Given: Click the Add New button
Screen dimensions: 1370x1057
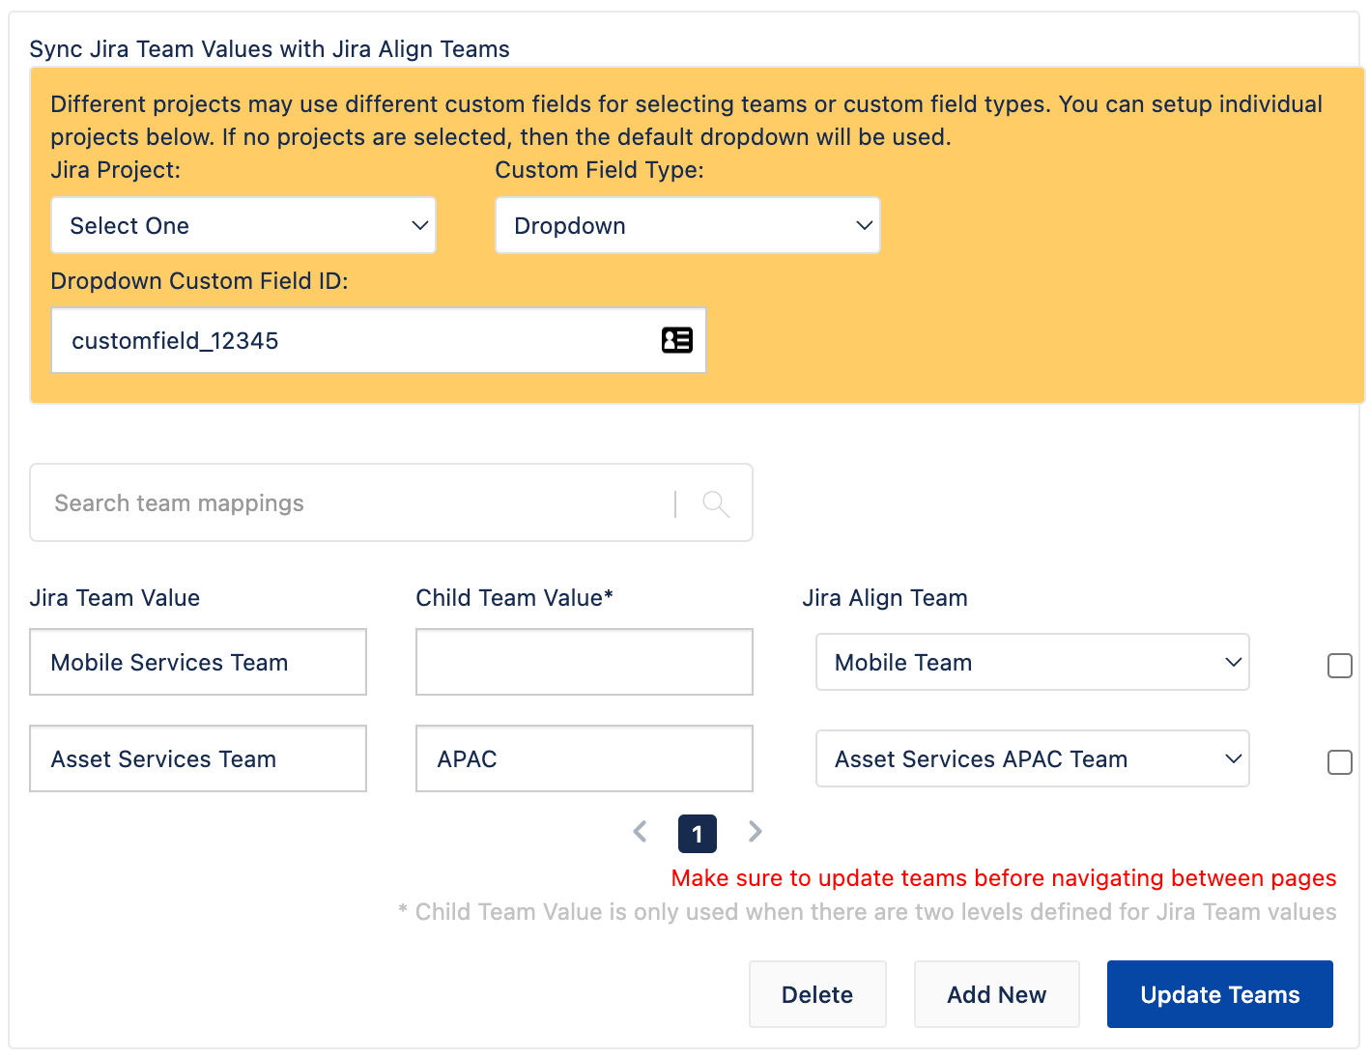Looking at the screenshot, I should click(996, 994).
